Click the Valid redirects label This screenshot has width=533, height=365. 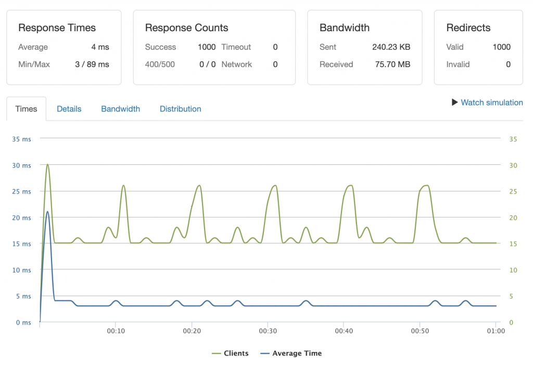[455, 47]
